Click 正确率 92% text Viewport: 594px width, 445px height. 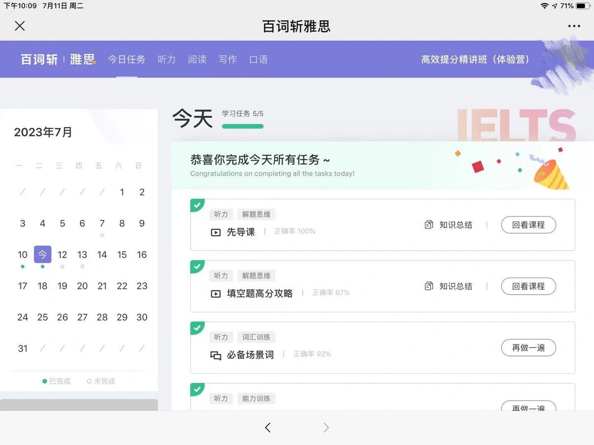pyautogui.click(x=312, y=354)
